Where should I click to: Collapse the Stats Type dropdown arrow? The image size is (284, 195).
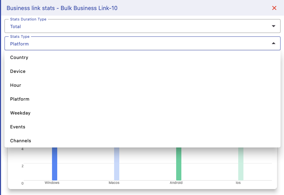pos(273,44)
